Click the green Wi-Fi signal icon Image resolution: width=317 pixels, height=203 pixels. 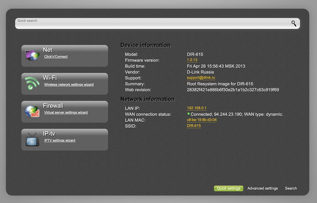click(32, 83)
